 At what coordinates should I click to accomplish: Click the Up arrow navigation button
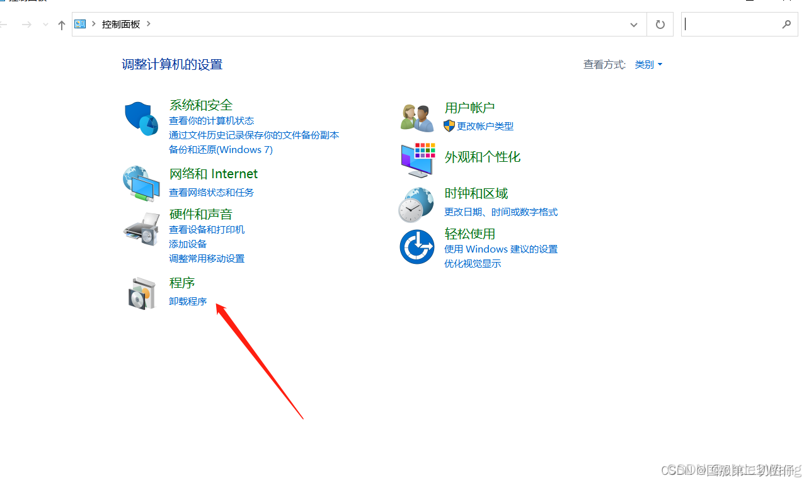pyautogui.click(x=61, y=25)
